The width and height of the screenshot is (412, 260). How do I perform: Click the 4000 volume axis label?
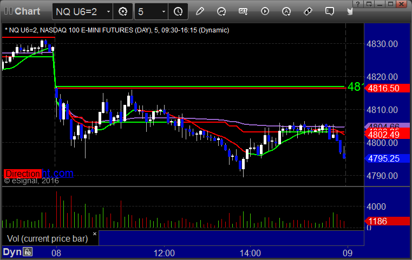tap(376, 206)
